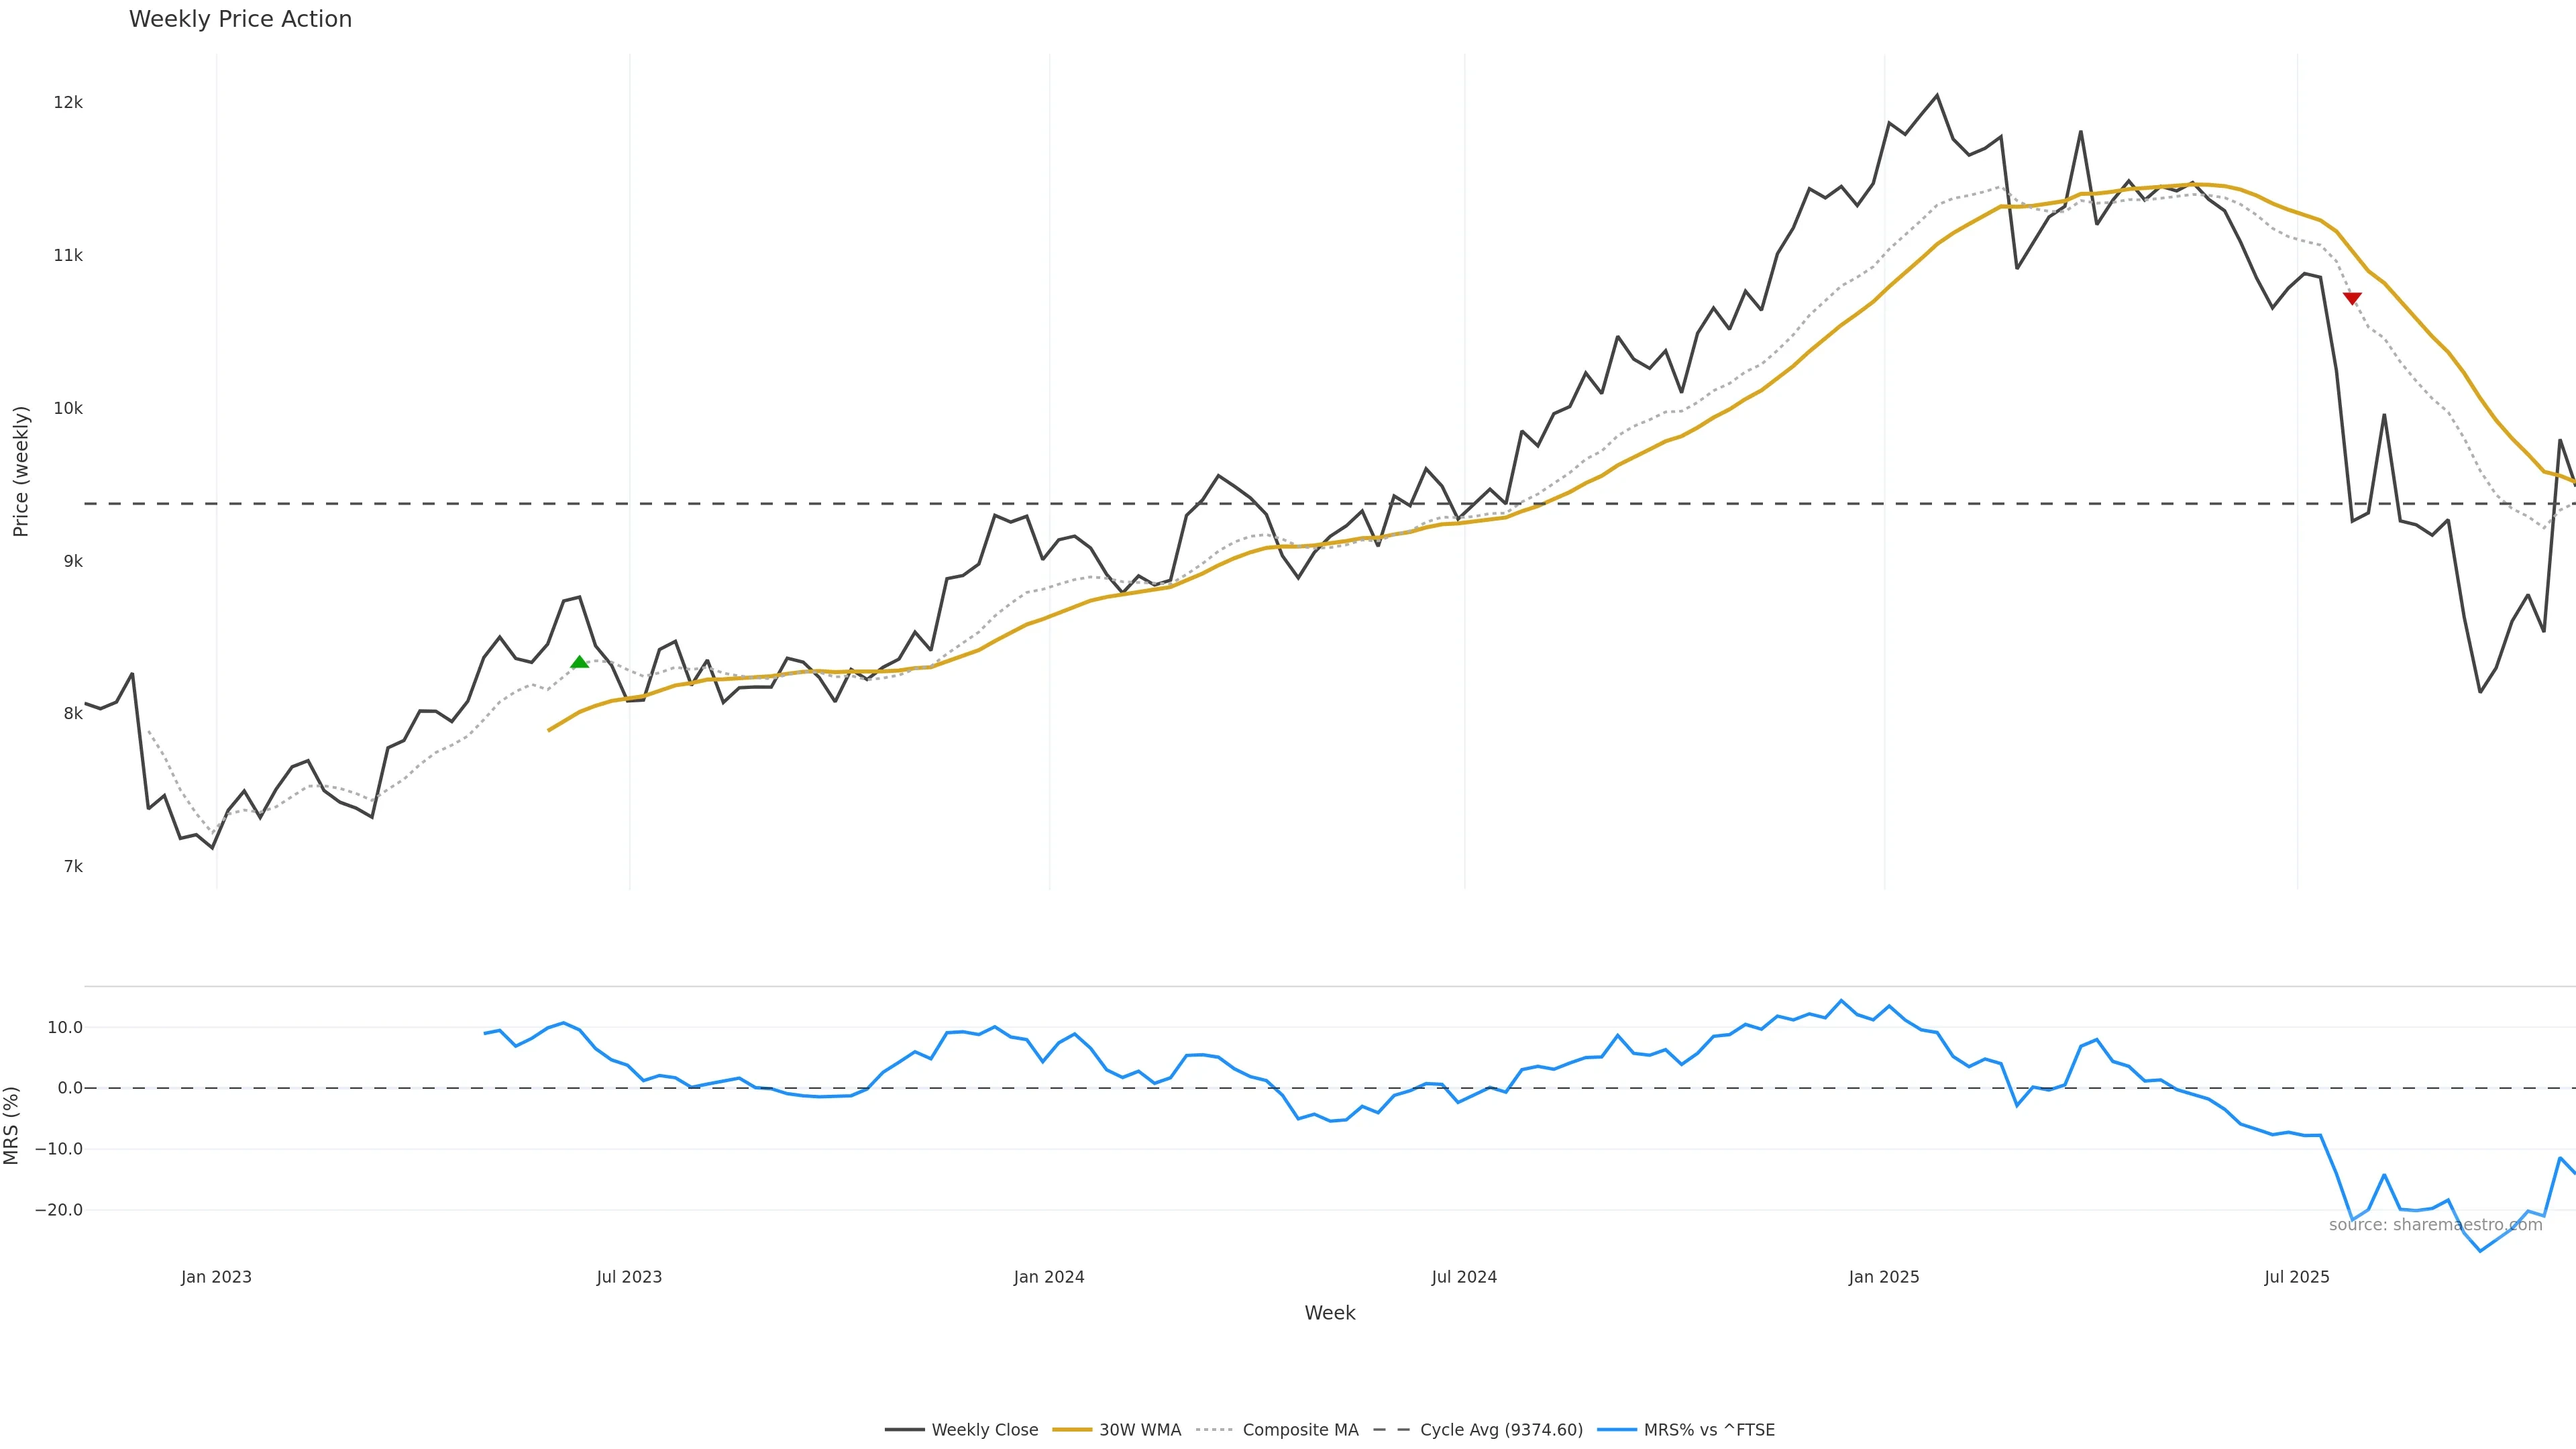
Task: Click the 7k price axis tick label
Action: coord(73,867)
